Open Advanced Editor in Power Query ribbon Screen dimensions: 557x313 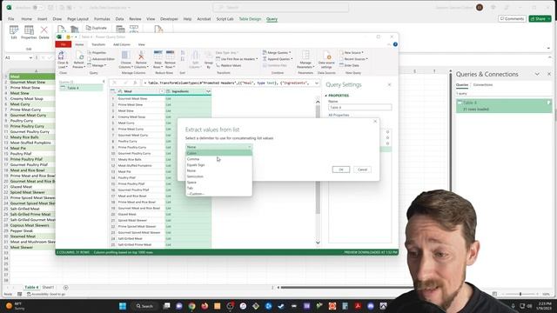pyautogui.click(x=102, y=59)
